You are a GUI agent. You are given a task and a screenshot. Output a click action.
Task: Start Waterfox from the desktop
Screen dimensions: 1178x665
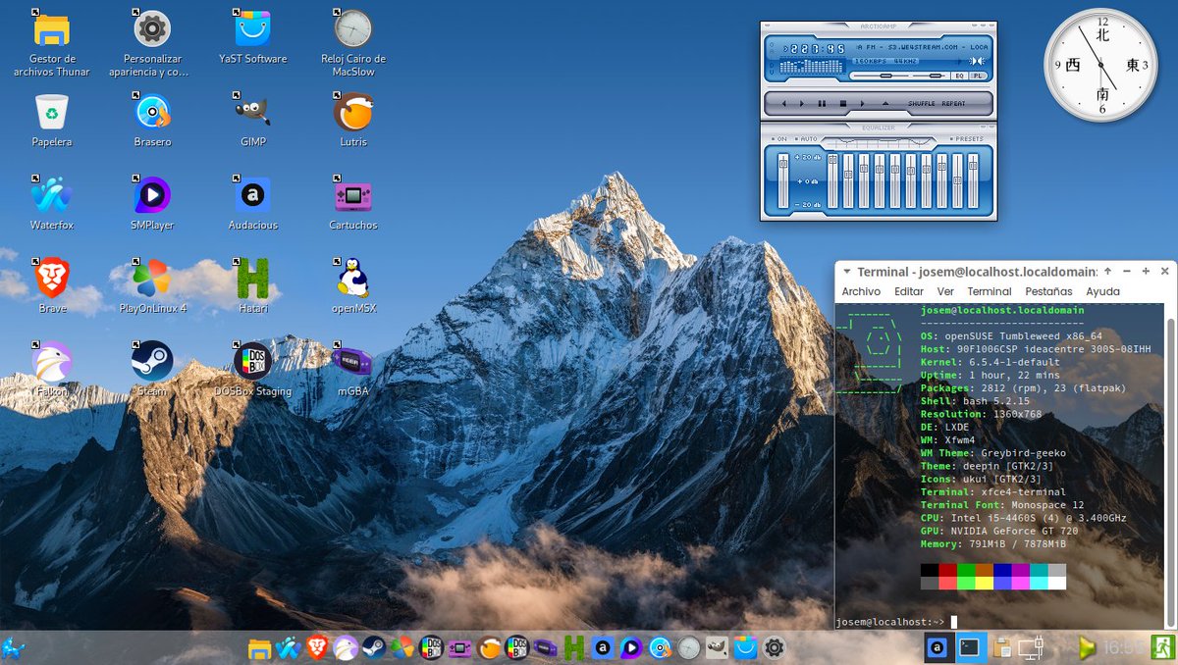coord(52,203)
